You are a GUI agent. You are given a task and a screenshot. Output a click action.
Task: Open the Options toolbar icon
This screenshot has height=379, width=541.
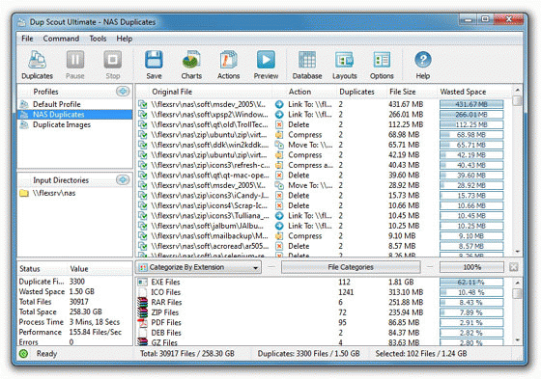(382, 66)
